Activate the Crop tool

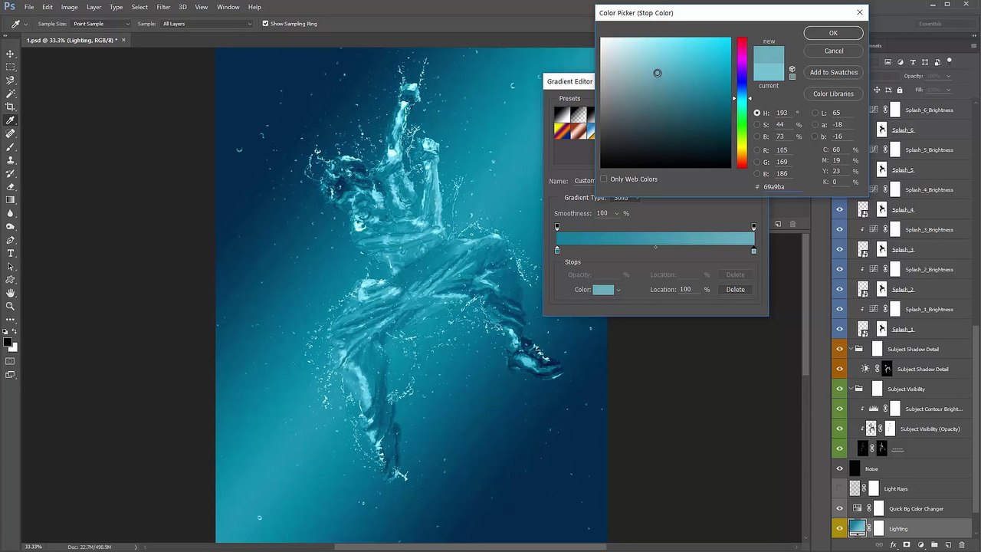click(x=11, y=107)
